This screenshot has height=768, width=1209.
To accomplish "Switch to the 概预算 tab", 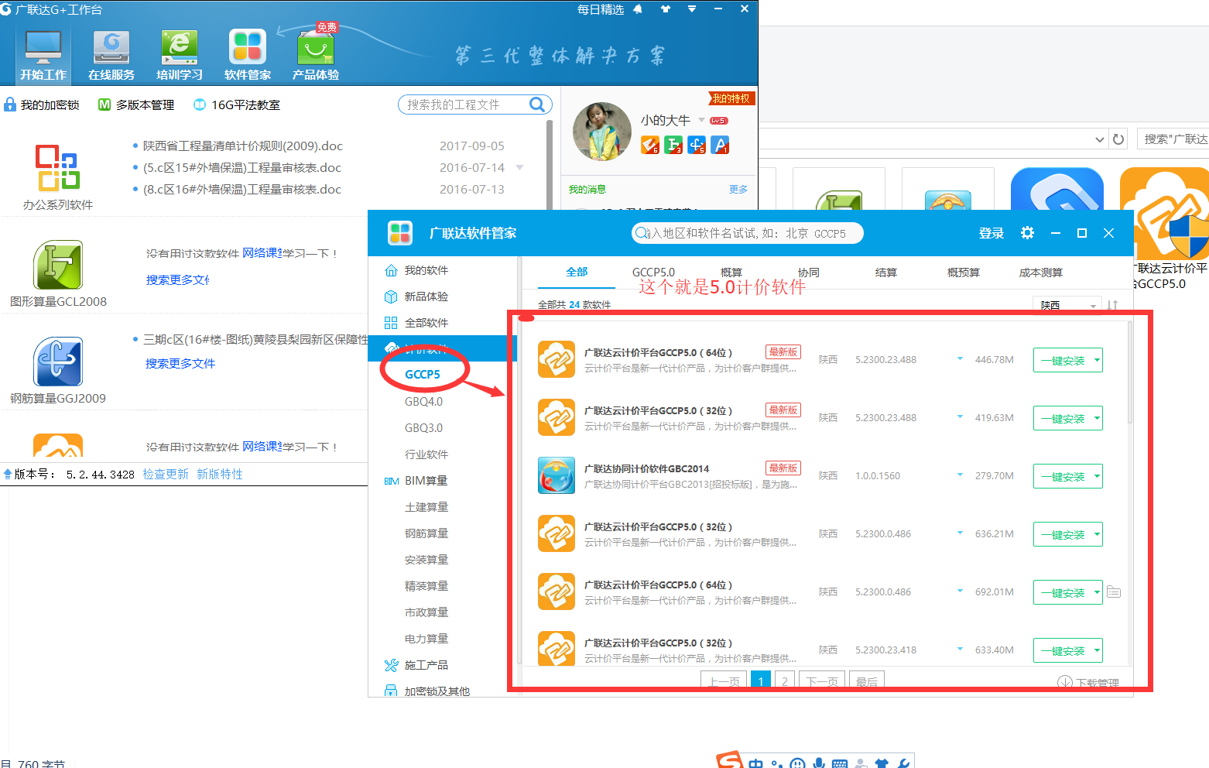I will 964,272.
